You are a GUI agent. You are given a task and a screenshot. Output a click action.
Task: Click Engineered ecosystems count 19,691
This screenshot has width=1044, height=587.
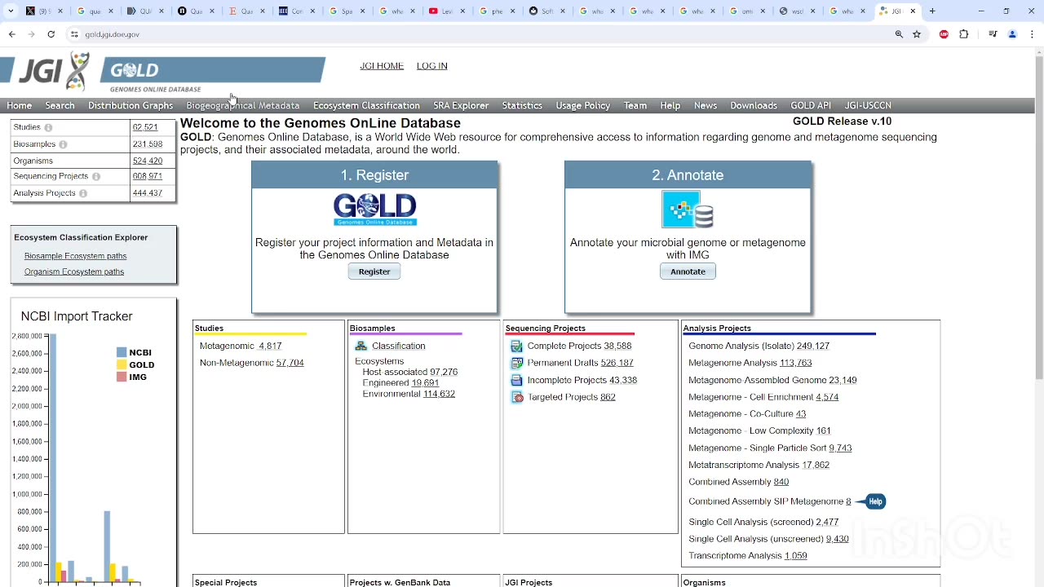pos(425,383)
